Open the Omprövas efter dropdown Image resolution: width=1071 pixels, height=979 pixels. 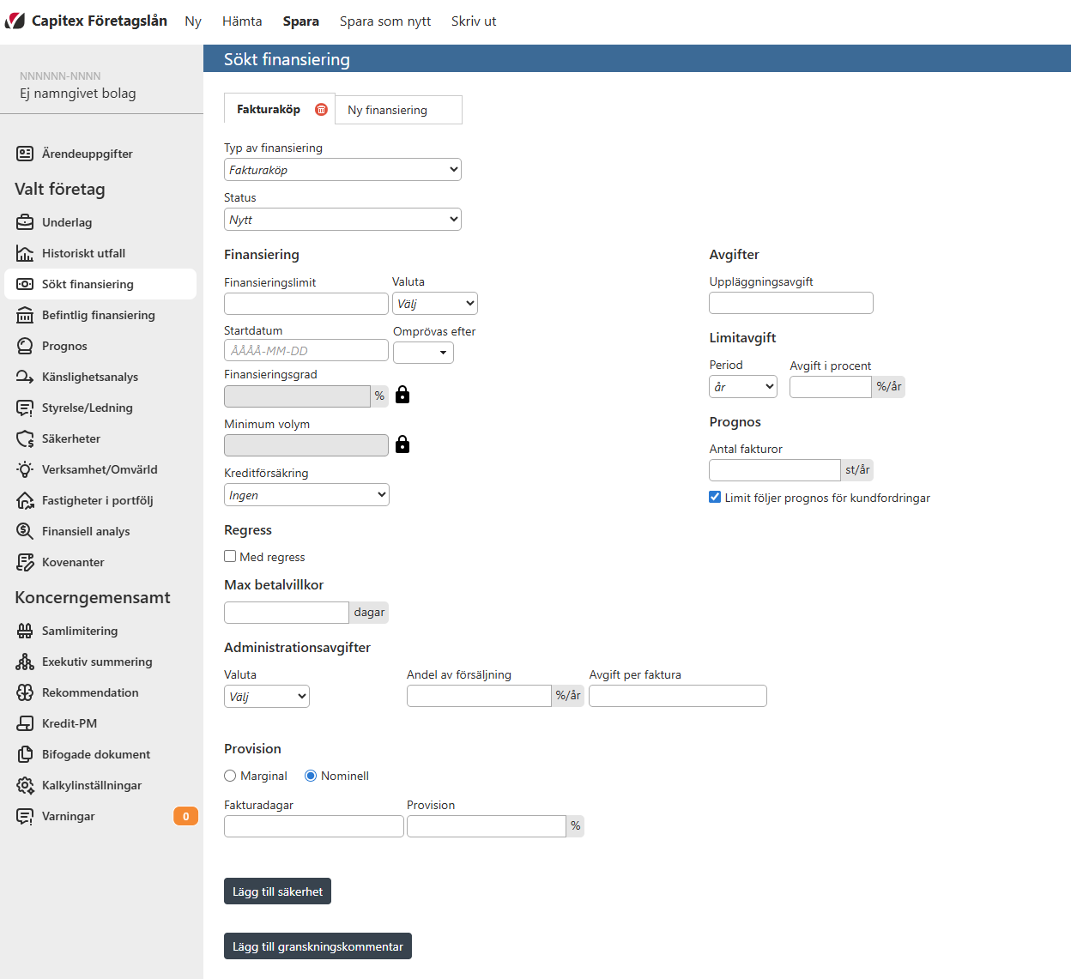[x=423, y=353]
